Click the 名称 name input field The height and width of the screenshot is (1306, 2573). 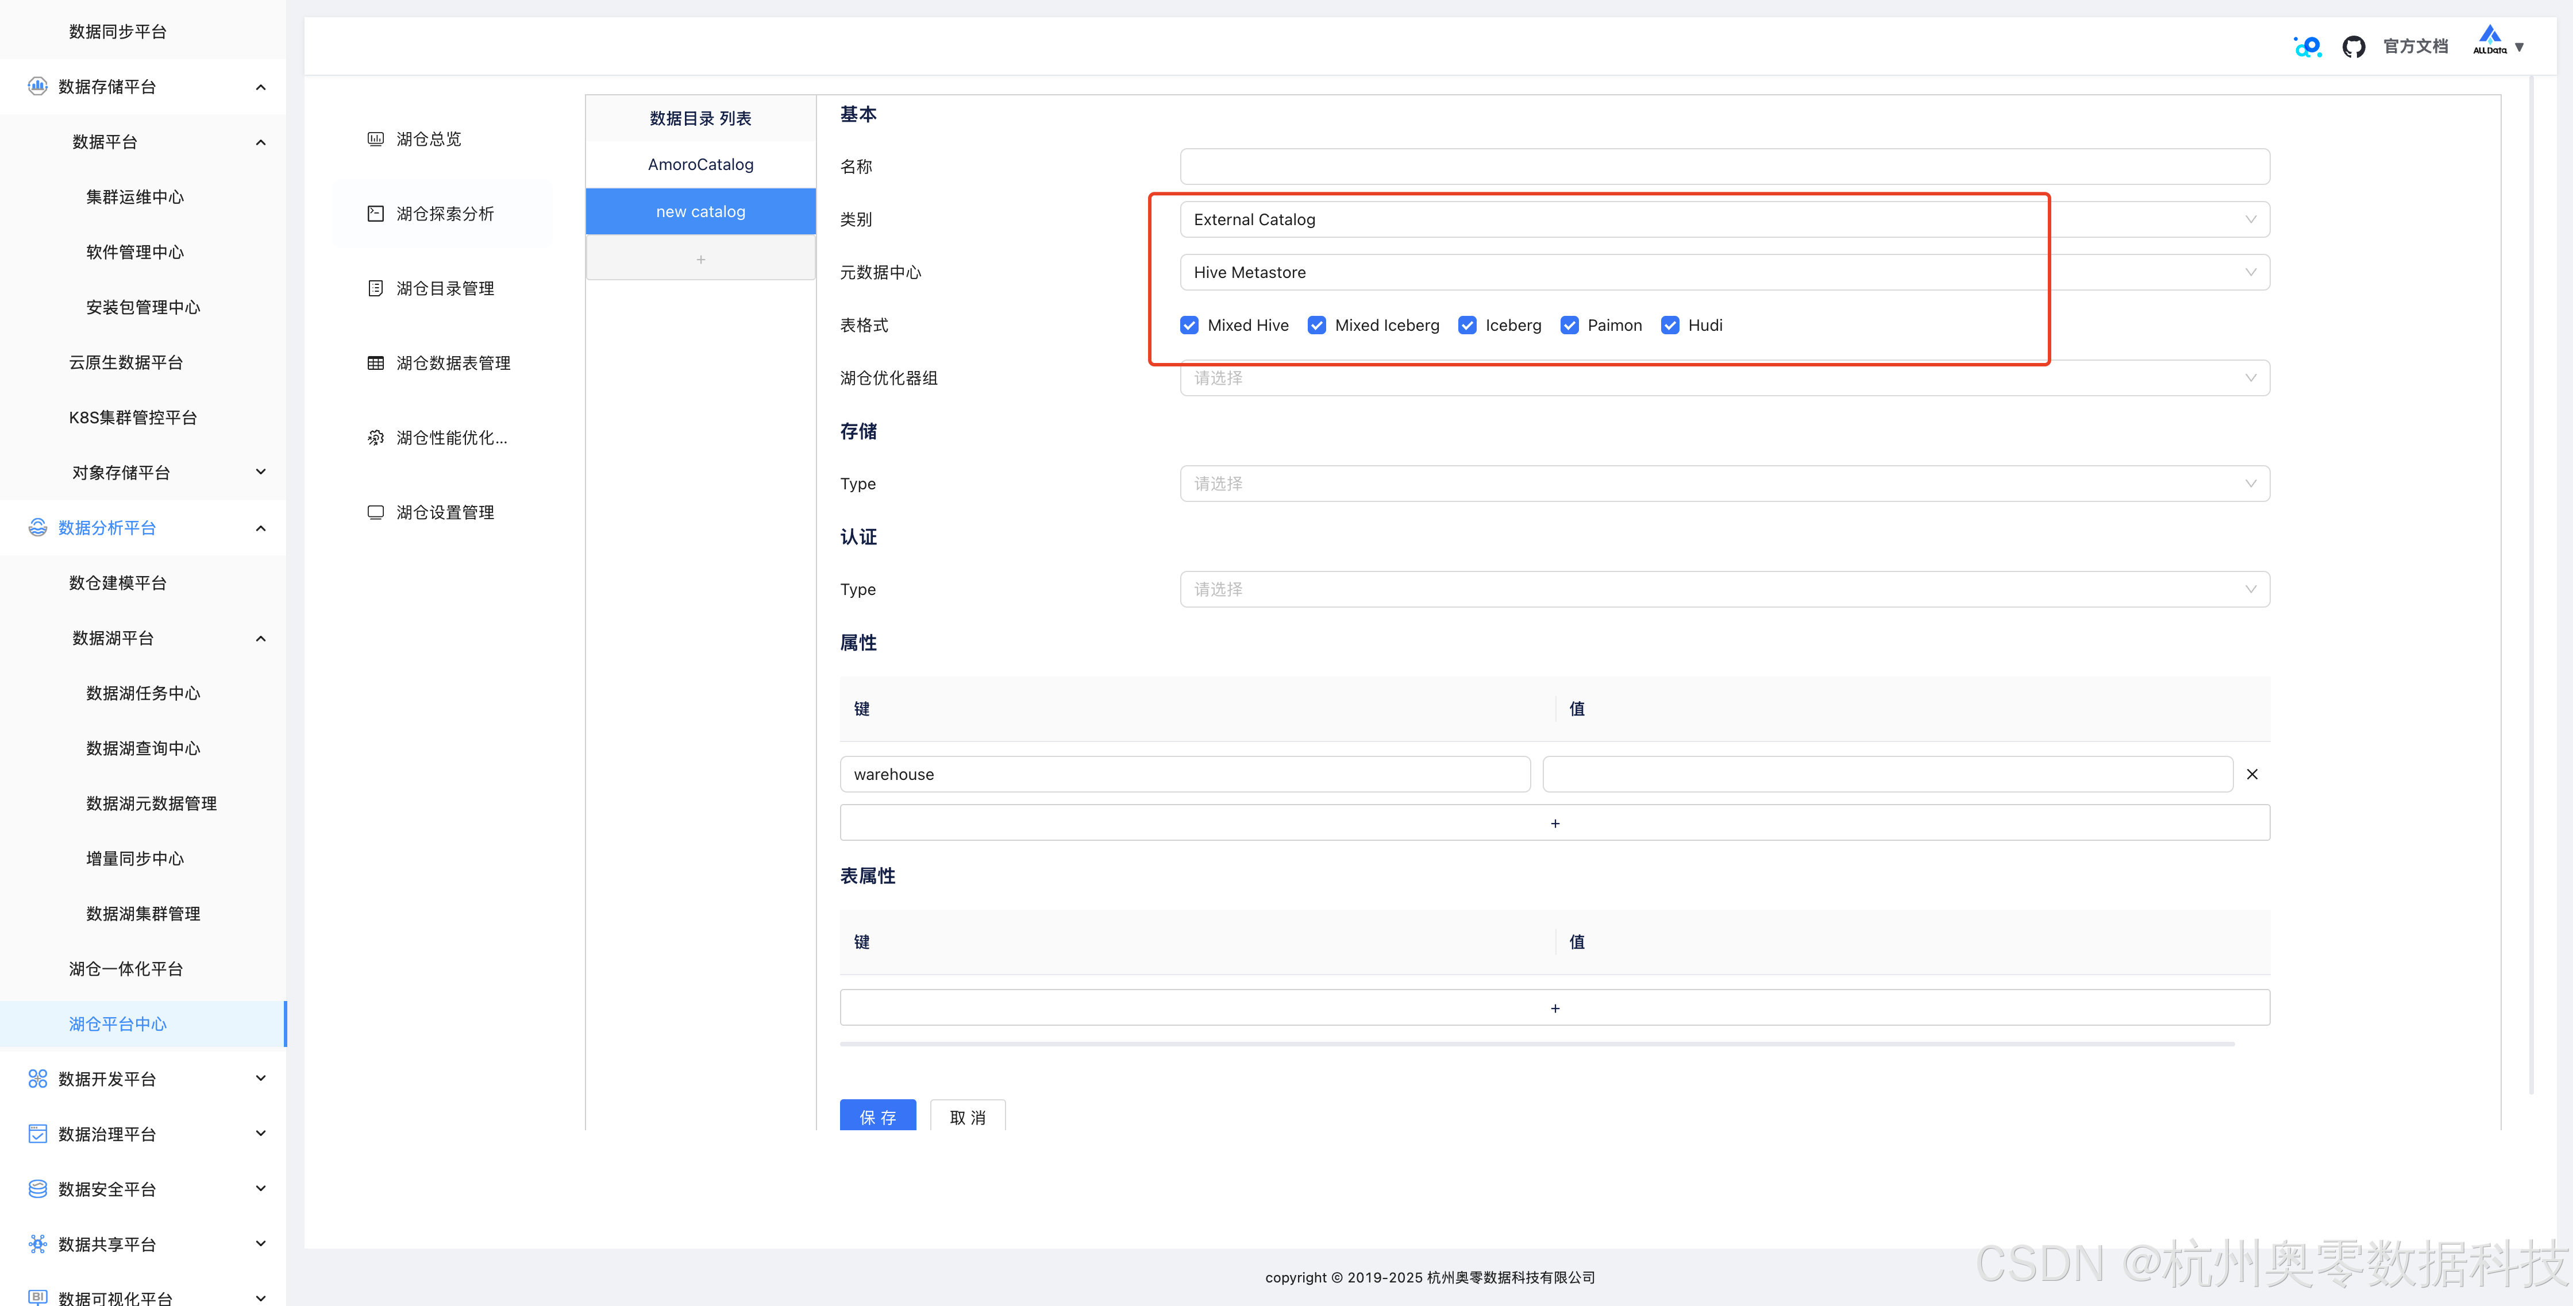1725,167
